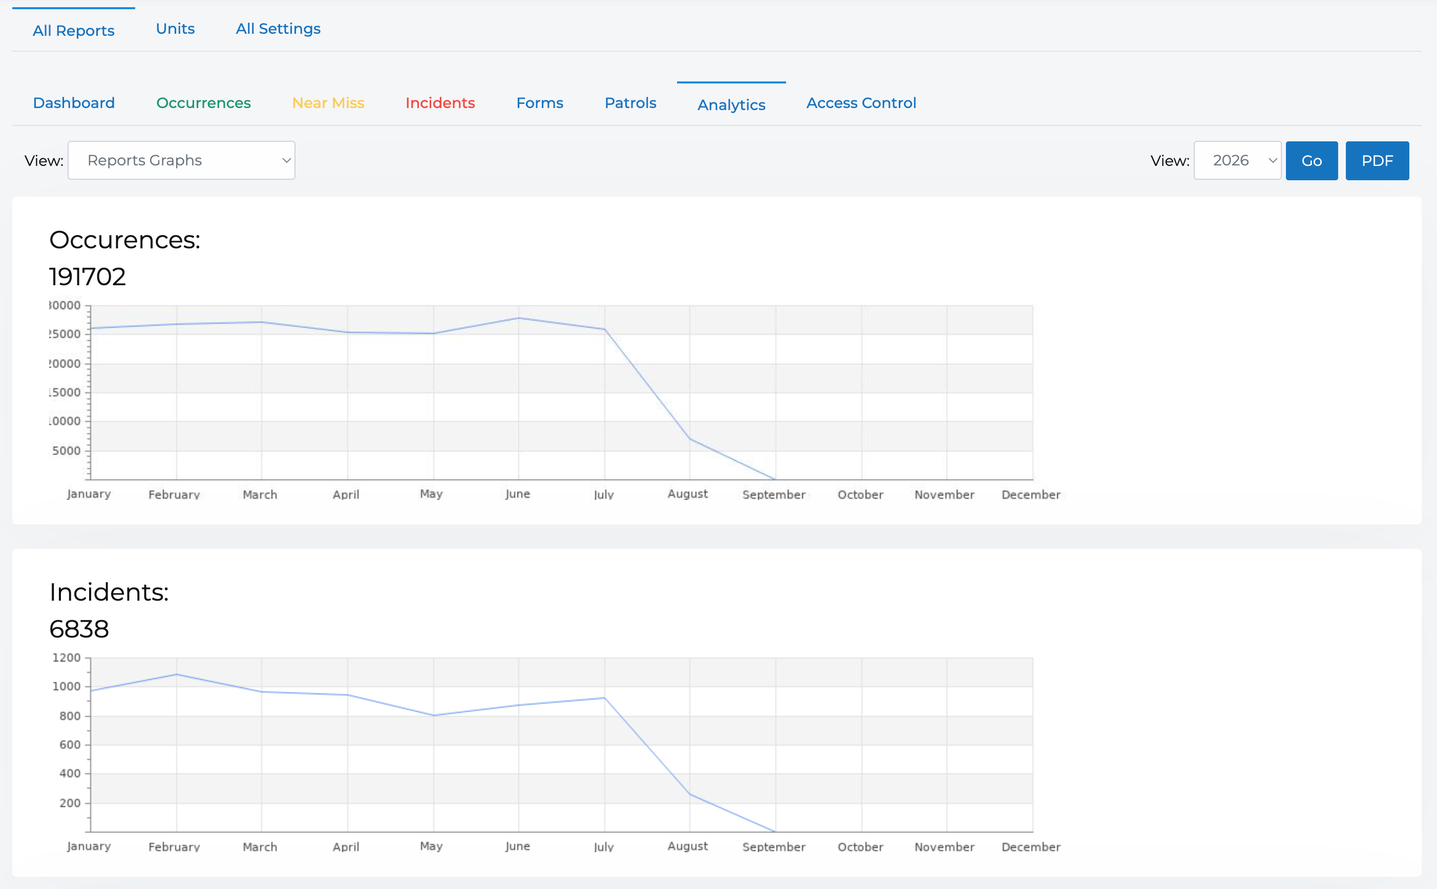Click the Incidents total 6838
Image resolution: width=1437 pixels, height=889 pixels.
click(x=79, y=629)
